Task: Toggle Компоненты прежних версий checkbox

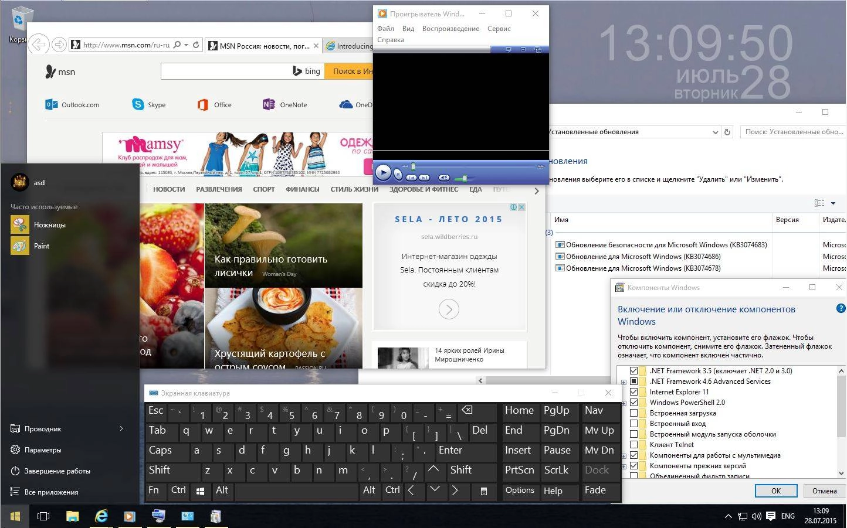Action: (633, 466)
